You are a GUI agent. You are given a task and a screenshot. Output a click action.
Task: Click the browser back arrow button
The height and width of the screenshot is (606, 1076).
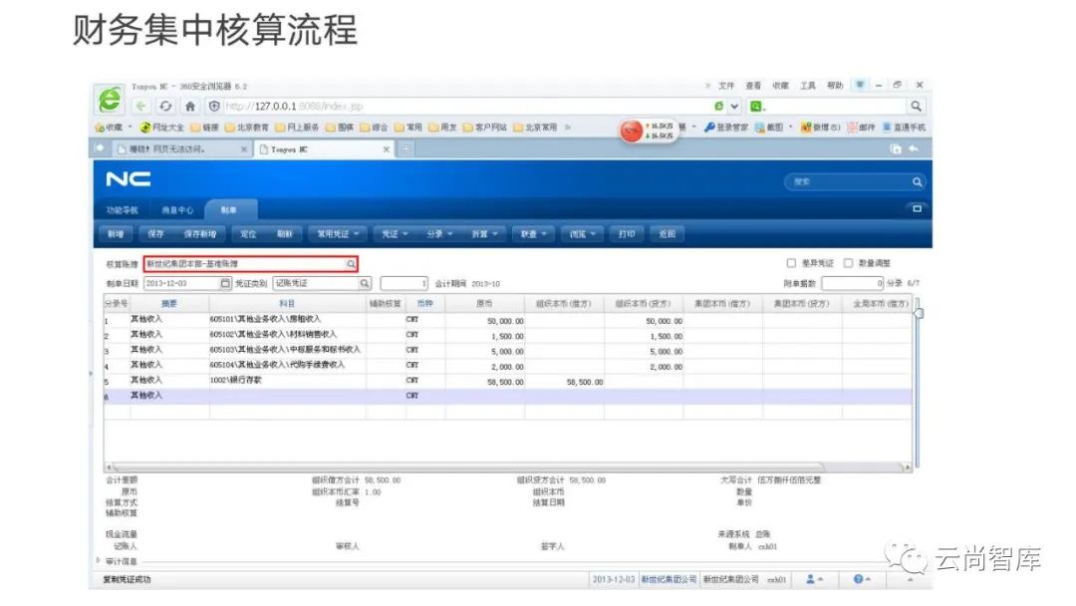coord(140,107)
